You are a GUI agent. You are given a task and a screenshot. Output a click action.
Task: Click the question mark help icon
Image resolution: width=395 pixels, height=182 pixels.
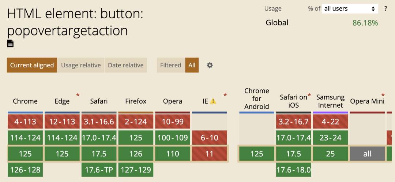(x=385, y=9)
